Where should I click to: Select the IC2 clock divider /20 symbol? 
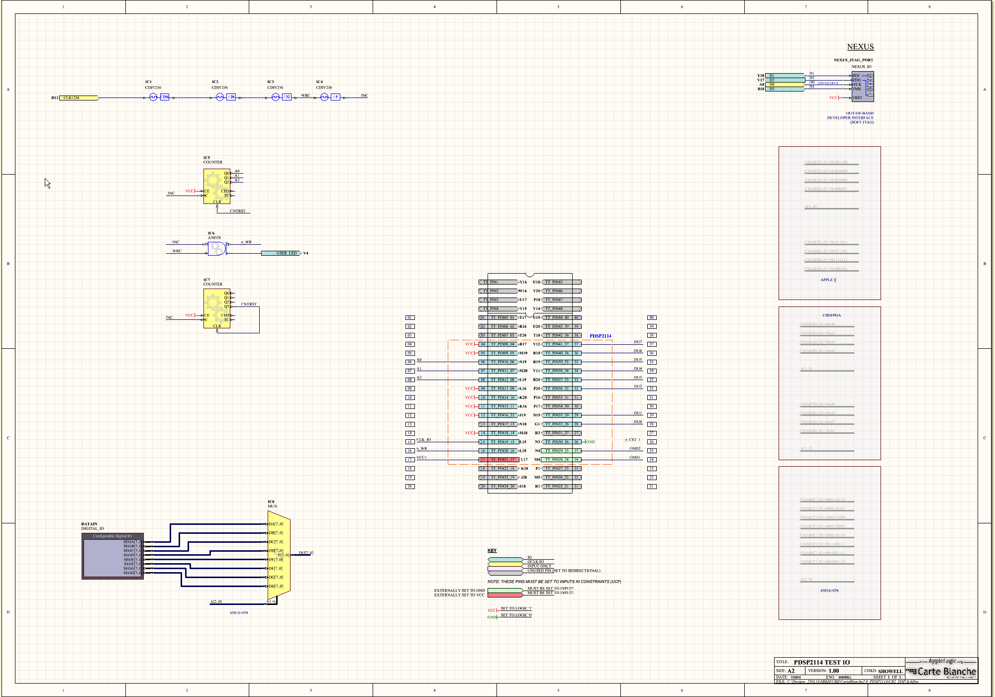click(226, 97)
